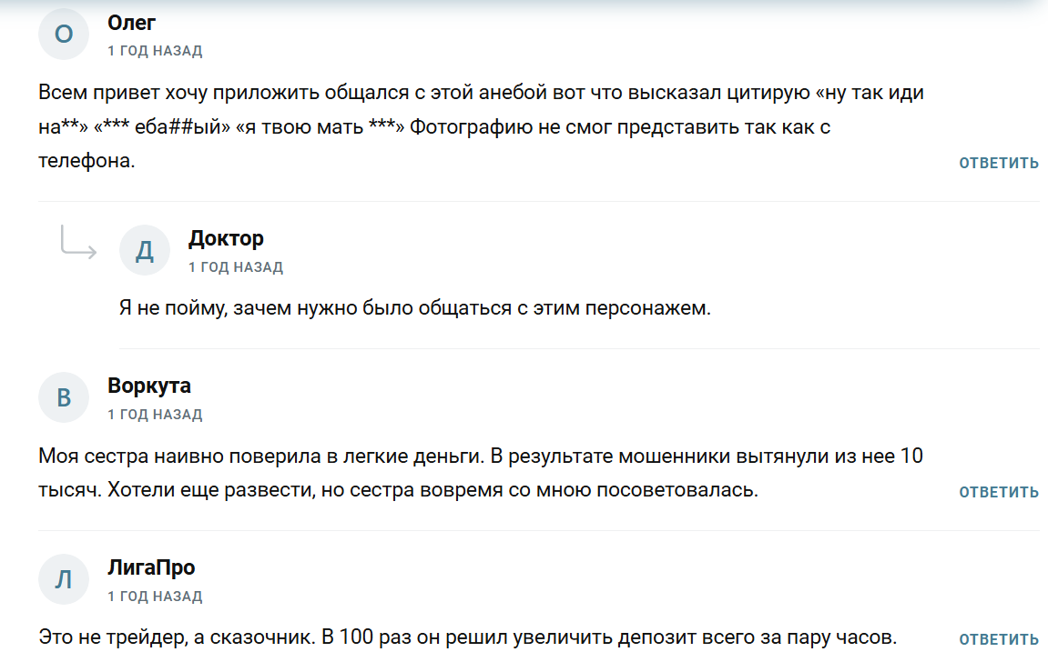1048x662 pixels.
Task: Click the username Олег
Action: tap(130, 22)
